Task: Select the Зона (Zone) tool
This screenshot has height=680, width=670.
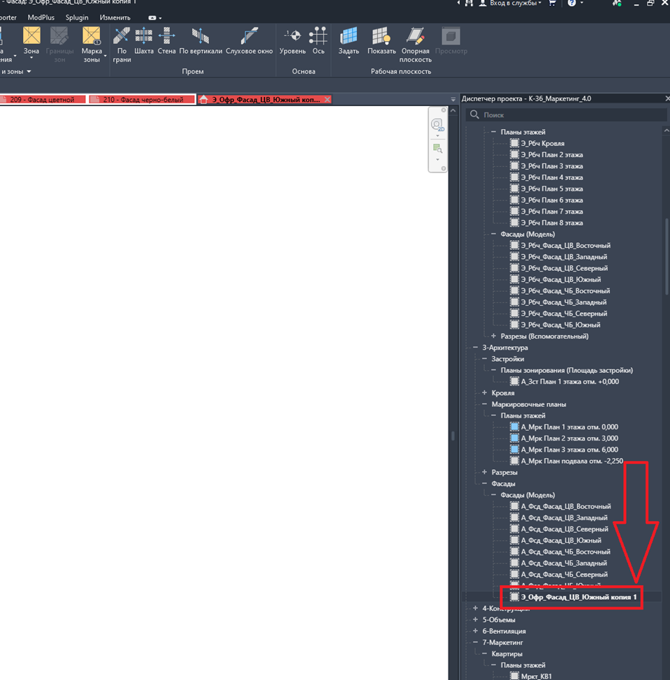Action: click(x=31, y=42)
